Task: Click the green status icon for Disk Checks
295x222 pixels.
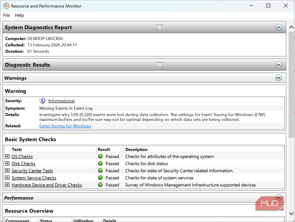Action: click(100, 163)
